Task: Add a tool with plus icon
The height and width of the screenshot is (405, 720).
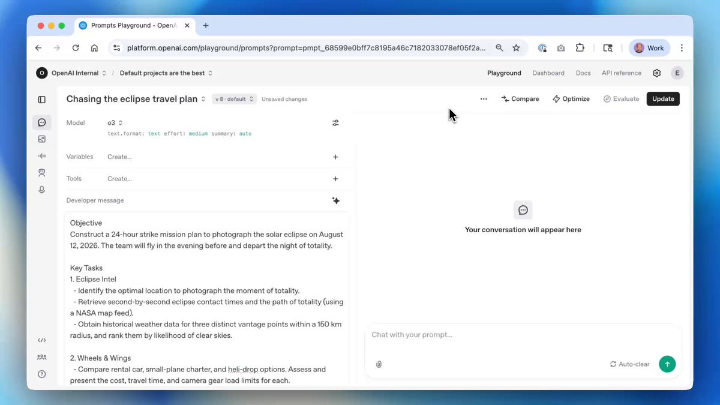Action: (x=335, y=179)
